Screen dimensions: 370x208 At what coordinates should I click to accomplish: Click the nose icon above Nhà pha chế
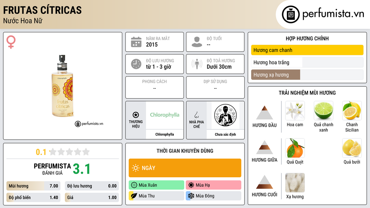tap(196, 115)
